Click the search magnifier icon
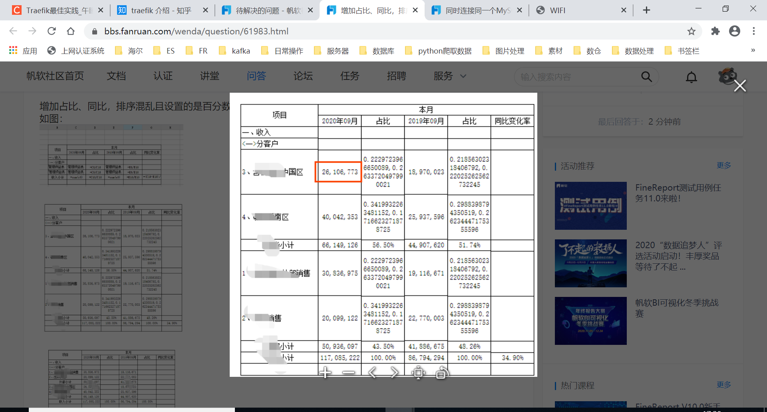 click(x=646, y=76)
